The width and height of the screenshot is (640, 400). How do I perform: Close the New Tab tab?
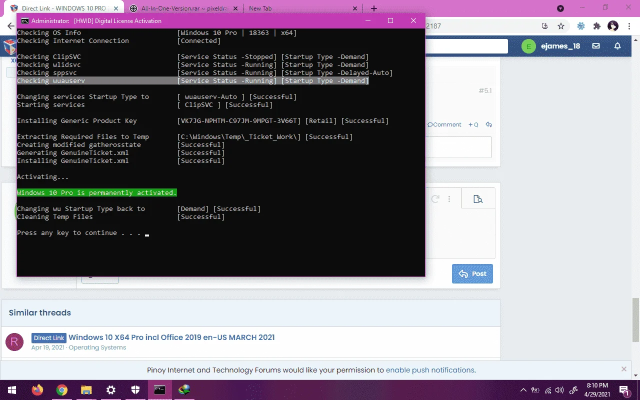click(354, 8)
